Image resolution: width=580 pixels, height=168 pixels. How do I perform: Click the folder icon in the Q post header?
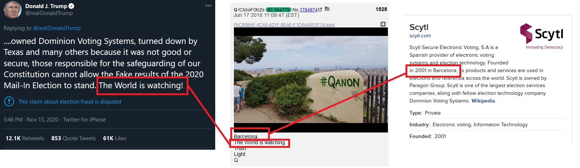tap(327, 9)
